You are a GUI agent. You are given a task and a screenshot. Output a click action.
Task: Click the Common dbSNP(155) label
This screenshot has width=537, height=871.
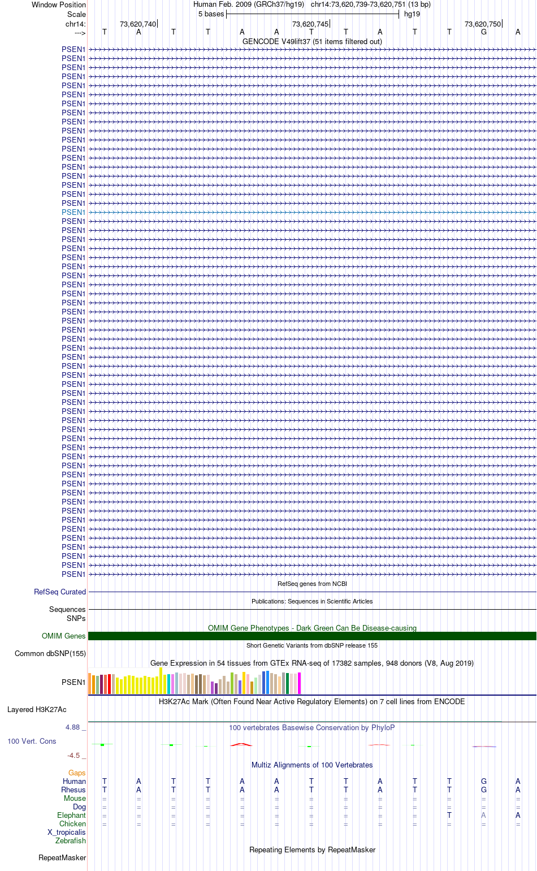(50, 653)
